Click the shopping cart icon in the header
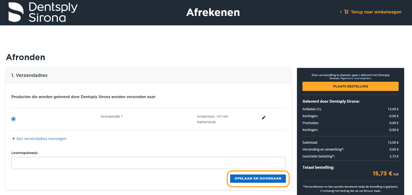Screen dimensions: 412x195 coord(346,12)
